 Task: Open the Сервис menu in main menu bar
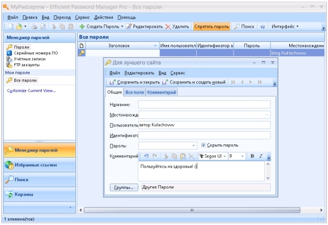click(x=83, y=17)
